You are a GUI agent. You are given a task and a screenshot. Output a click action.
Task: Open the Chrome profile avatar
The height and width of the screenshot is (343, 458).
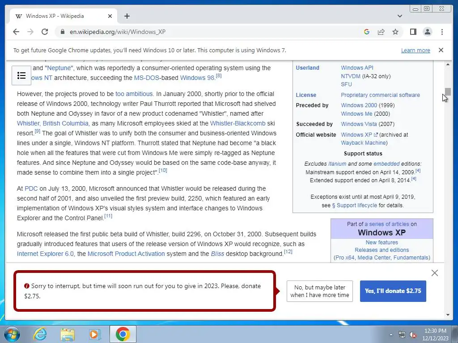point(427,32)
